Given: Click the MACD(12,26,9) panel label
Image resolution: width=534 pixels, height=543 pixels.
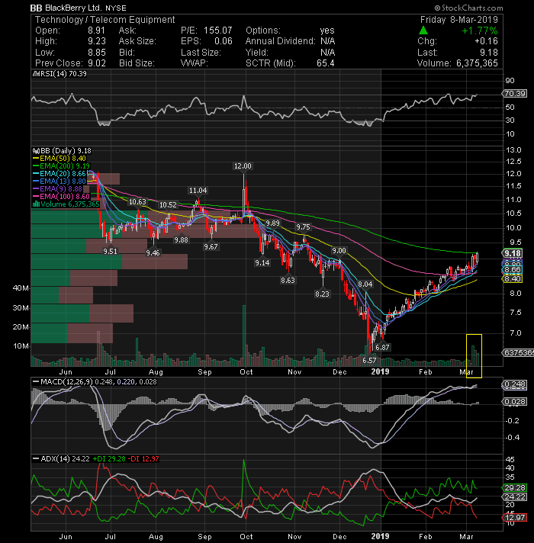Looking at the screenshot, I should [94, 381].
